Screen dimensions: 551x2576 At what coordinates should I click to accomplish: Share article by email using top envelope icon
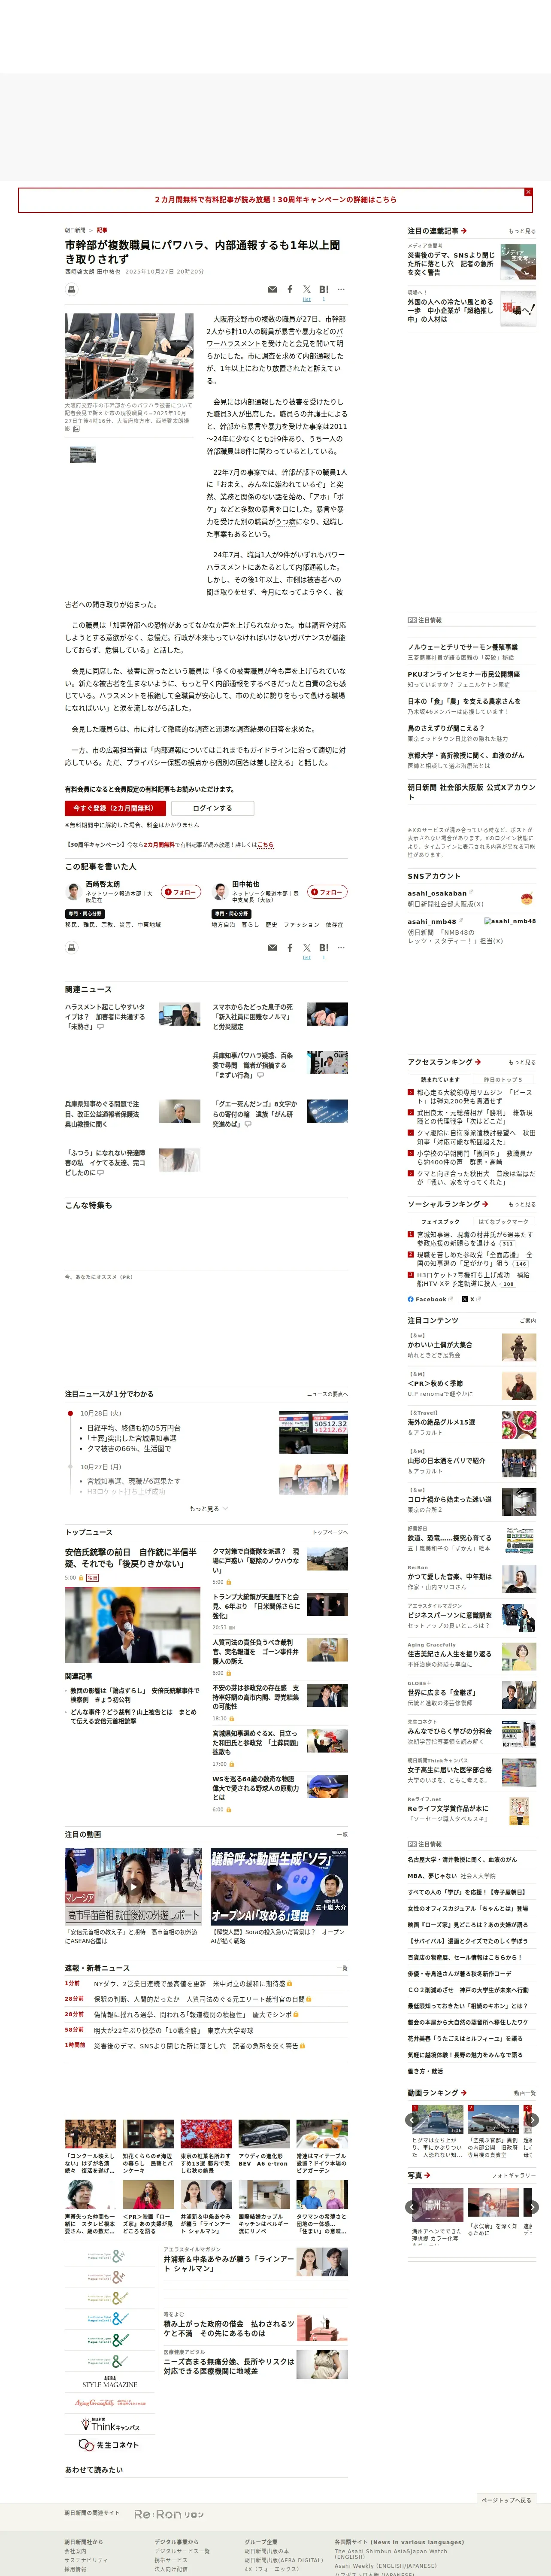click(x=272, y=290)
